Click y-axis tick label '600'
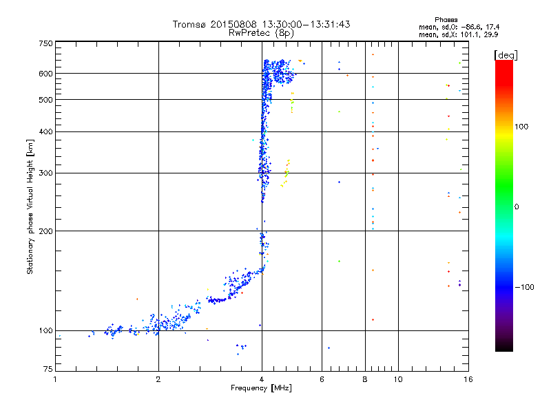 (46, 74)
